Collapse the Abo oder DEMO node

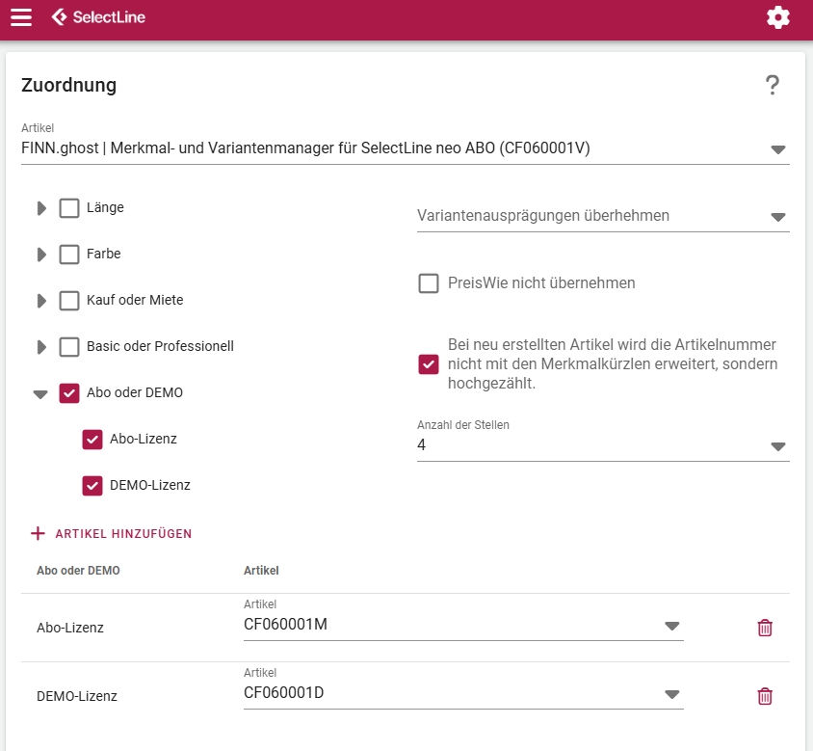coord(40,394)
